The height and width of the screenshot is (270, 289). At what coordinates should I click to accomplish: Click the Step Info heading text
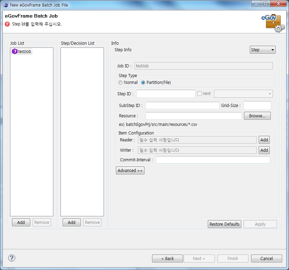click(x=123, y=50)
